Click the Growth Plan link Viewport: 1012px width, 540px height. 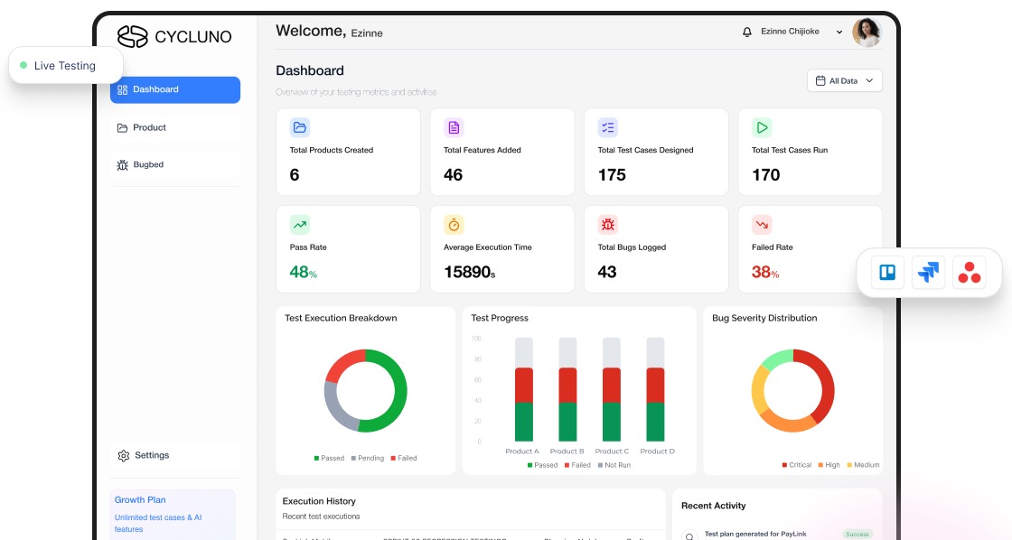tap(140, 500)
